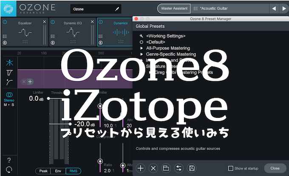Open Master Assistant
289x176 pixels.
[174, 9]
